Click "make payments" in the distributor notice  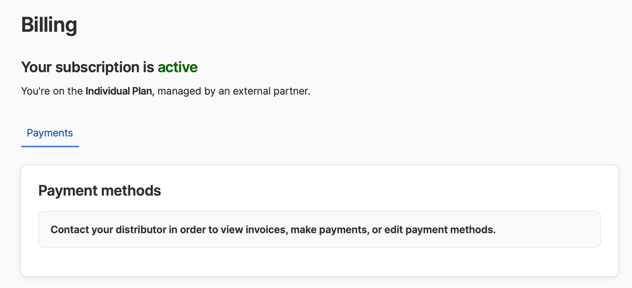[328, 229]
